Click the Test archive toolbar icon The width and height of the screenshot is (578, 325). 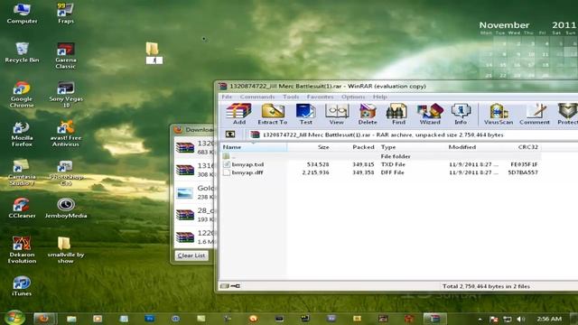pos(305,115)
